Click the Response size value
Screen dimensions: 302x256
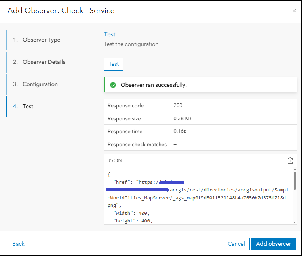[x=182, y=118]
